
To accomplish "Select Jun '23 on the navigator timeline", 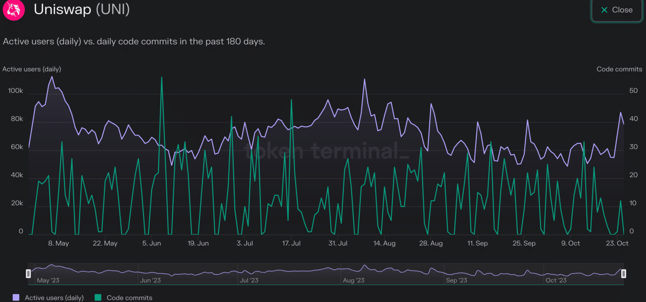I will click(x=151, y=280).
